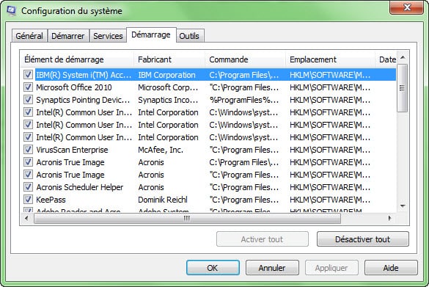Select the Acronis Scheduler Helper row name
The width and height of the screenshot is (429, 287).
(x=80, y=187)
